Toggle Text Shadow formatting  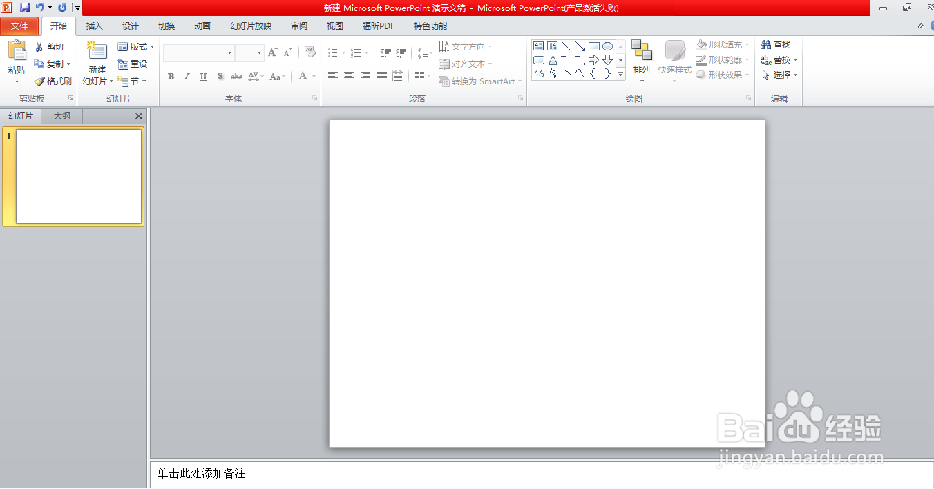[x=220, y=77]
